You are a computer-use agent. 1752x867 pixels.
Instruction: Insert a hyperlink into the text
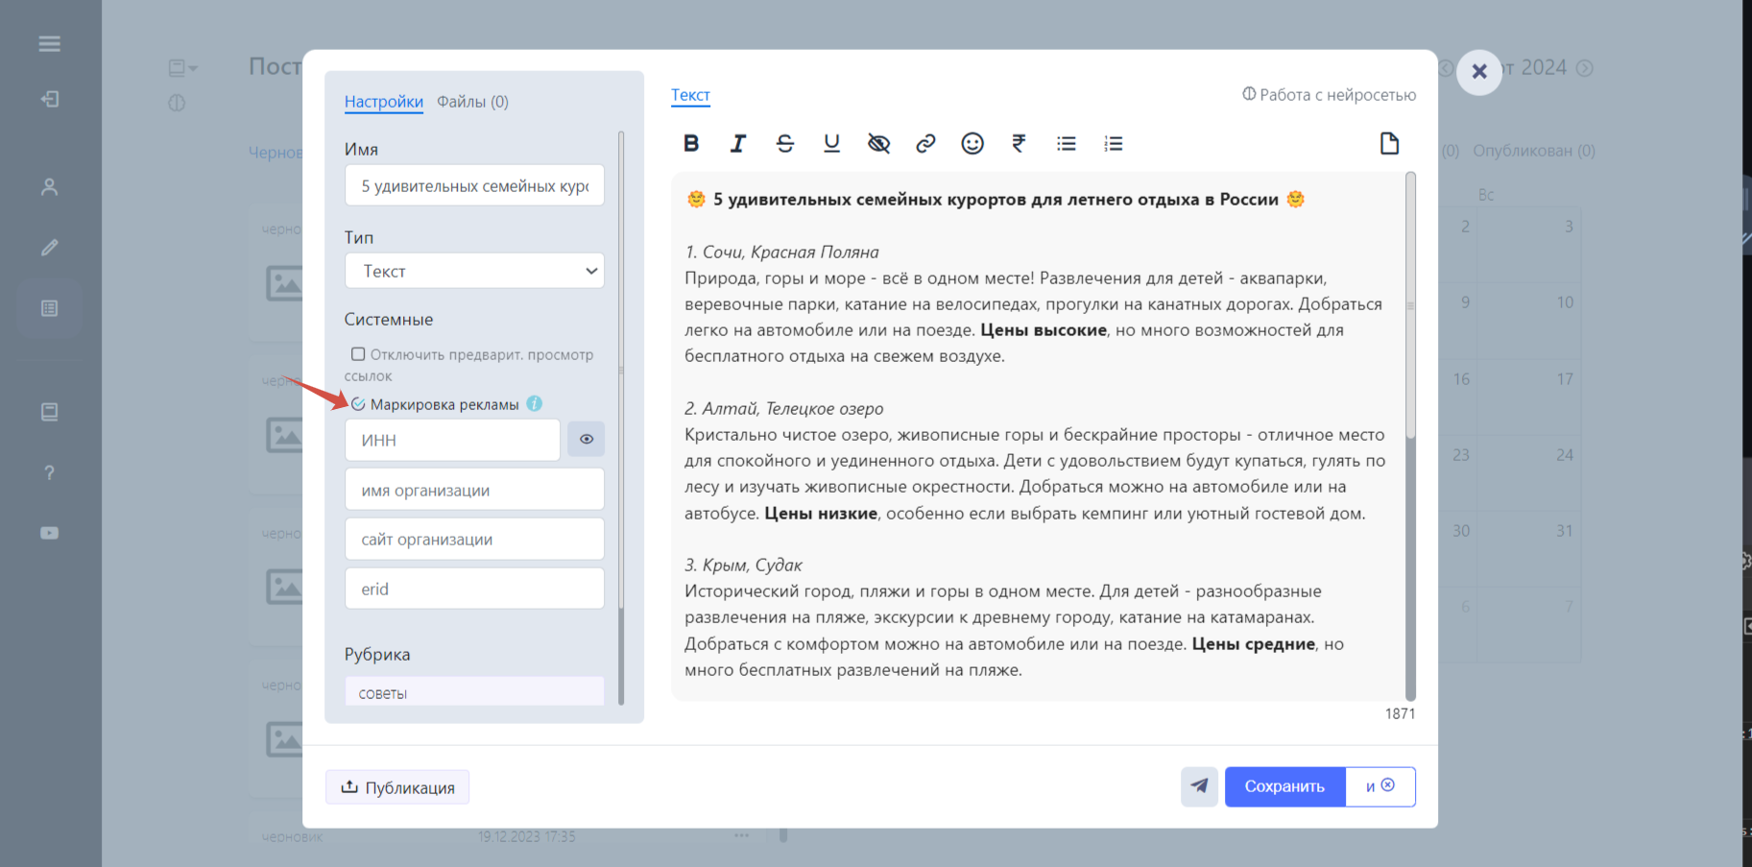tap(925, 143)
